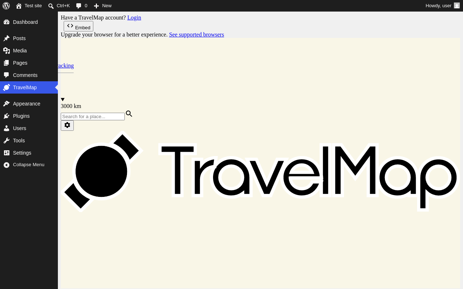Open the WordPress logo menu
This screenshot has height=289, width=463.
tap(6, 6)
